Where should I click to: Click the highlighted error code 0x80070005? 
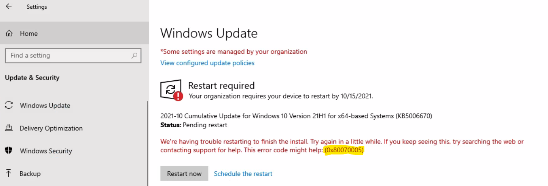(x=344, y=150)
